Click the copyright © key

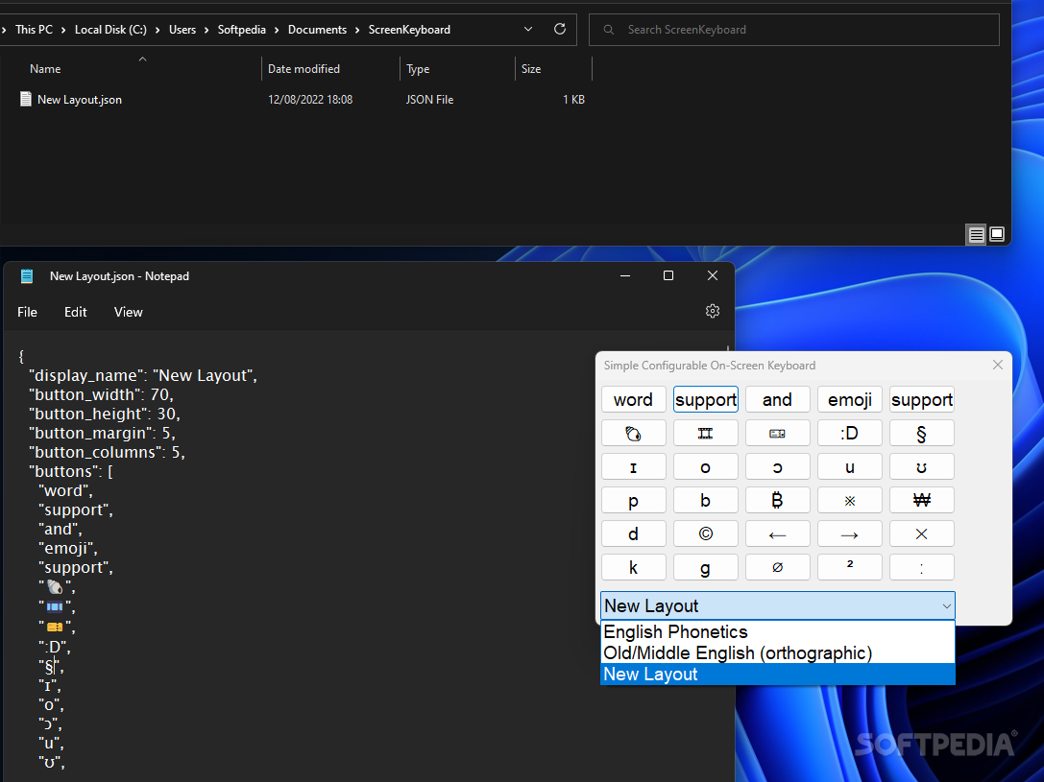705,534
